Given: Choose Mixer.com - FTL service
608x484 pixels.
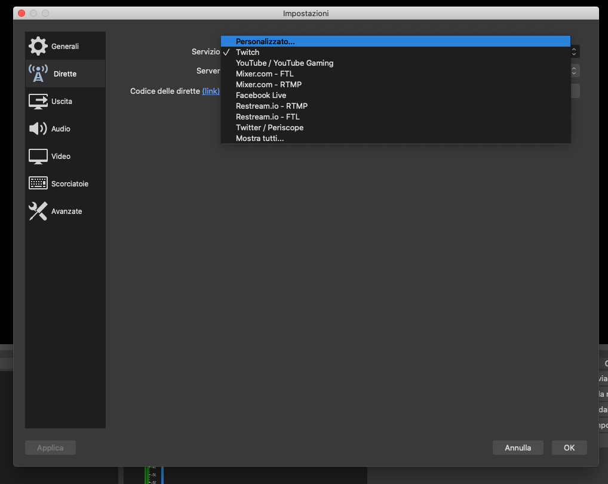Looking at the screenshot, I should (395, 73).
